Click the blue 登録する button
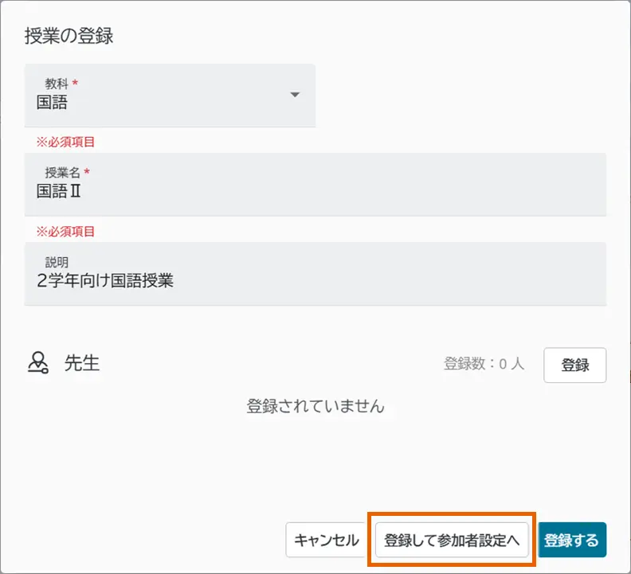 pos(572,540)
